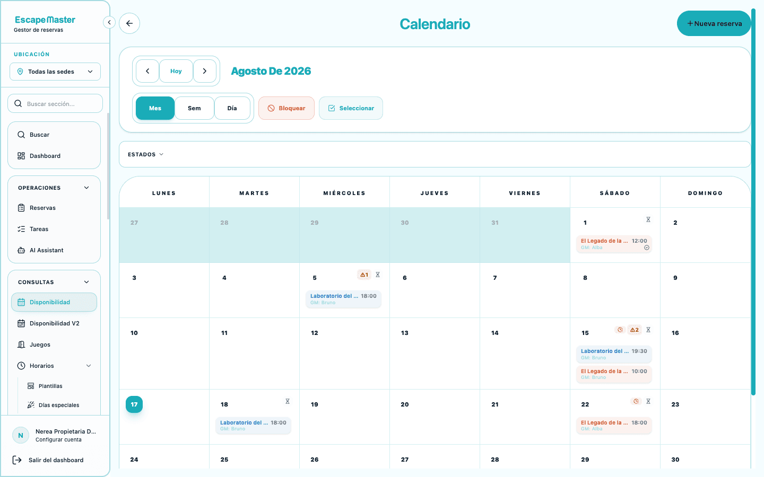This screenshot has height=477, width=764.
Task: Collapse the sidebar with the chevron button
Action: point(109,22)
